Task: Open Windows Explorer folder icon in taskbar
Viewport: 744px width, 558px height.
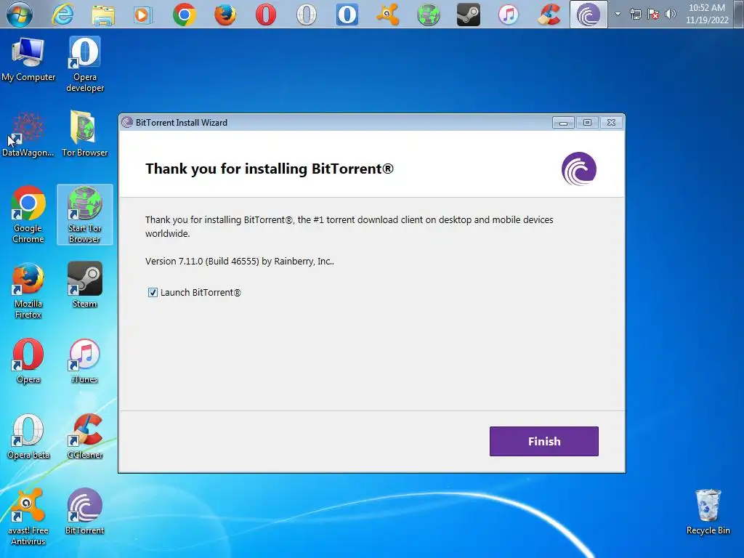Action: click(103, 15)
